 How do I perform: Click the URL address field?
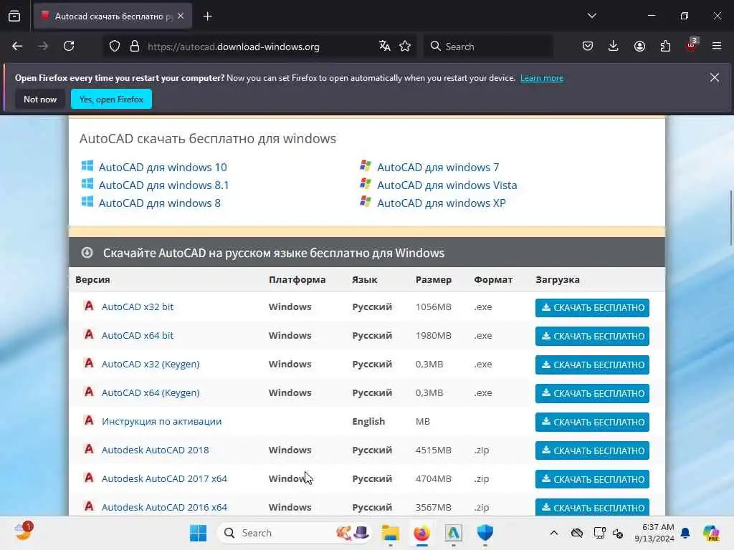(x=259, y=47)
